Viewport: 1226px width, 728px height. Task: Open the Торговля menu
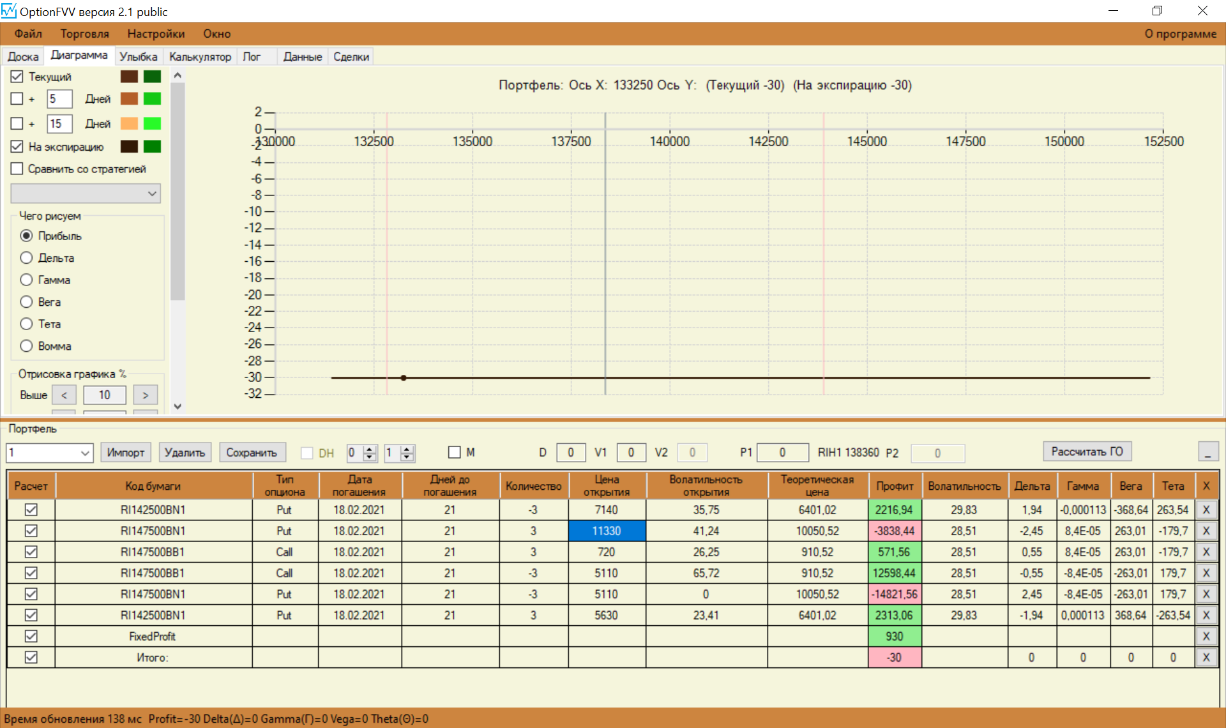[84, 34]
